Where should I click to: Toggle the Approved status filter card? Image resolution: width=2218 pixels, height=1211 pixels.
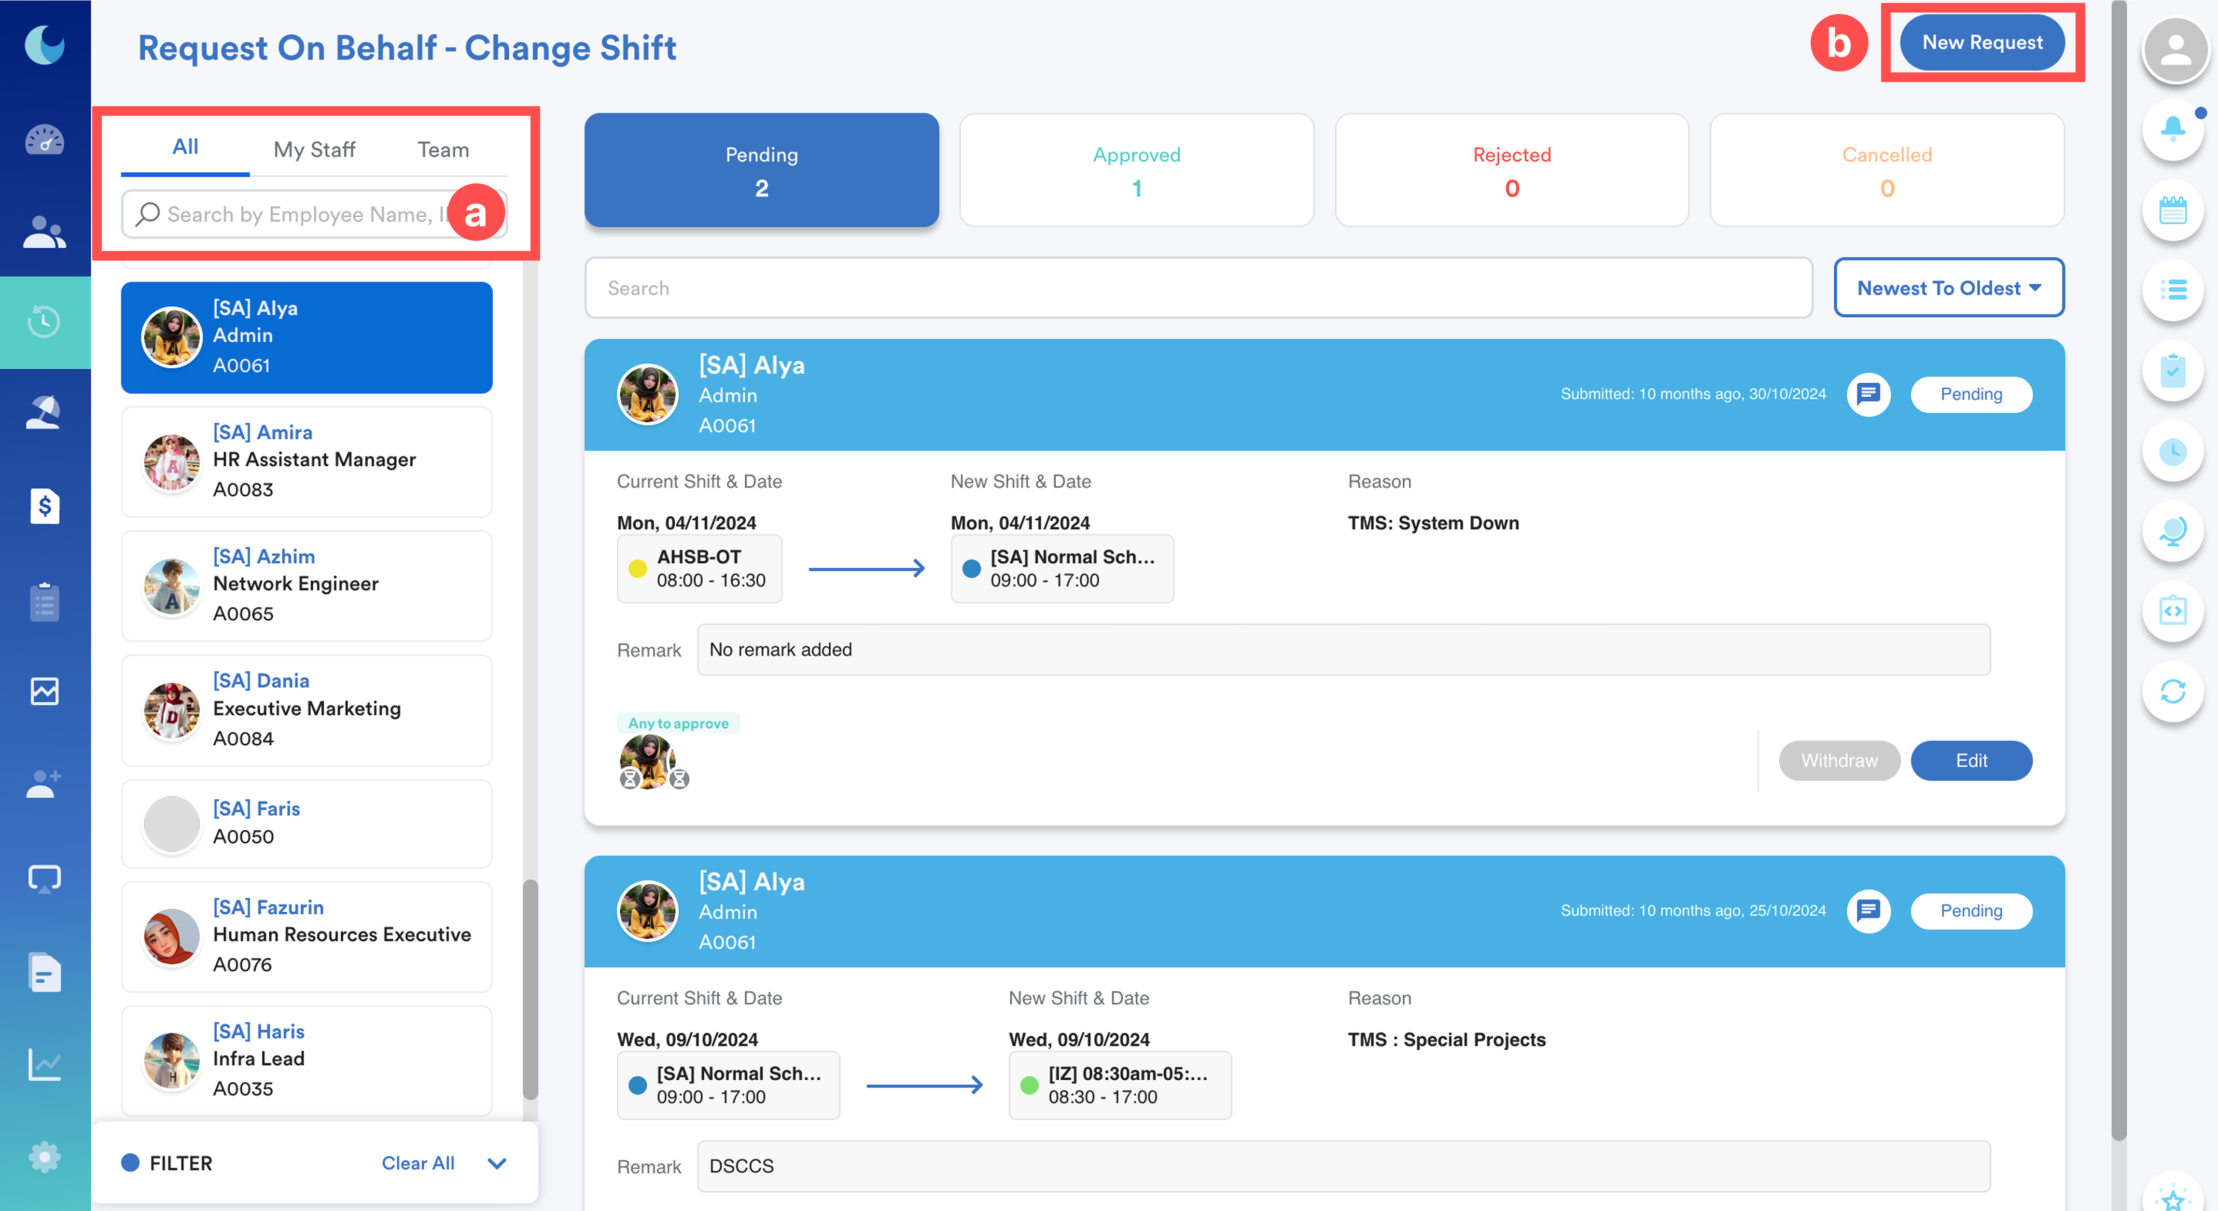click(1137, 170)
